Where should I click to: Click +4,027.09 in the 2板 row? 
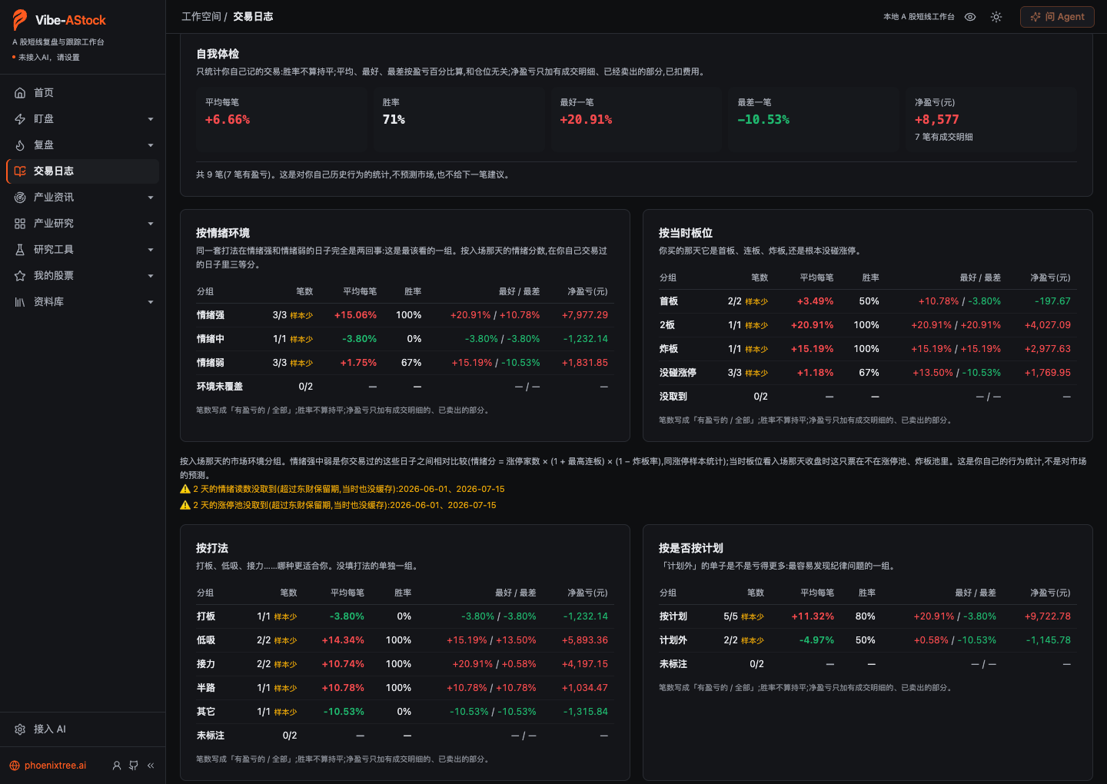[x=1048, y=325]
